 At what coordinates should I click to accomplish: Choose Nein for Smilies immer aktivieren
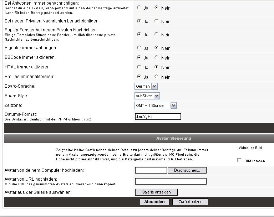coord(156,77)
